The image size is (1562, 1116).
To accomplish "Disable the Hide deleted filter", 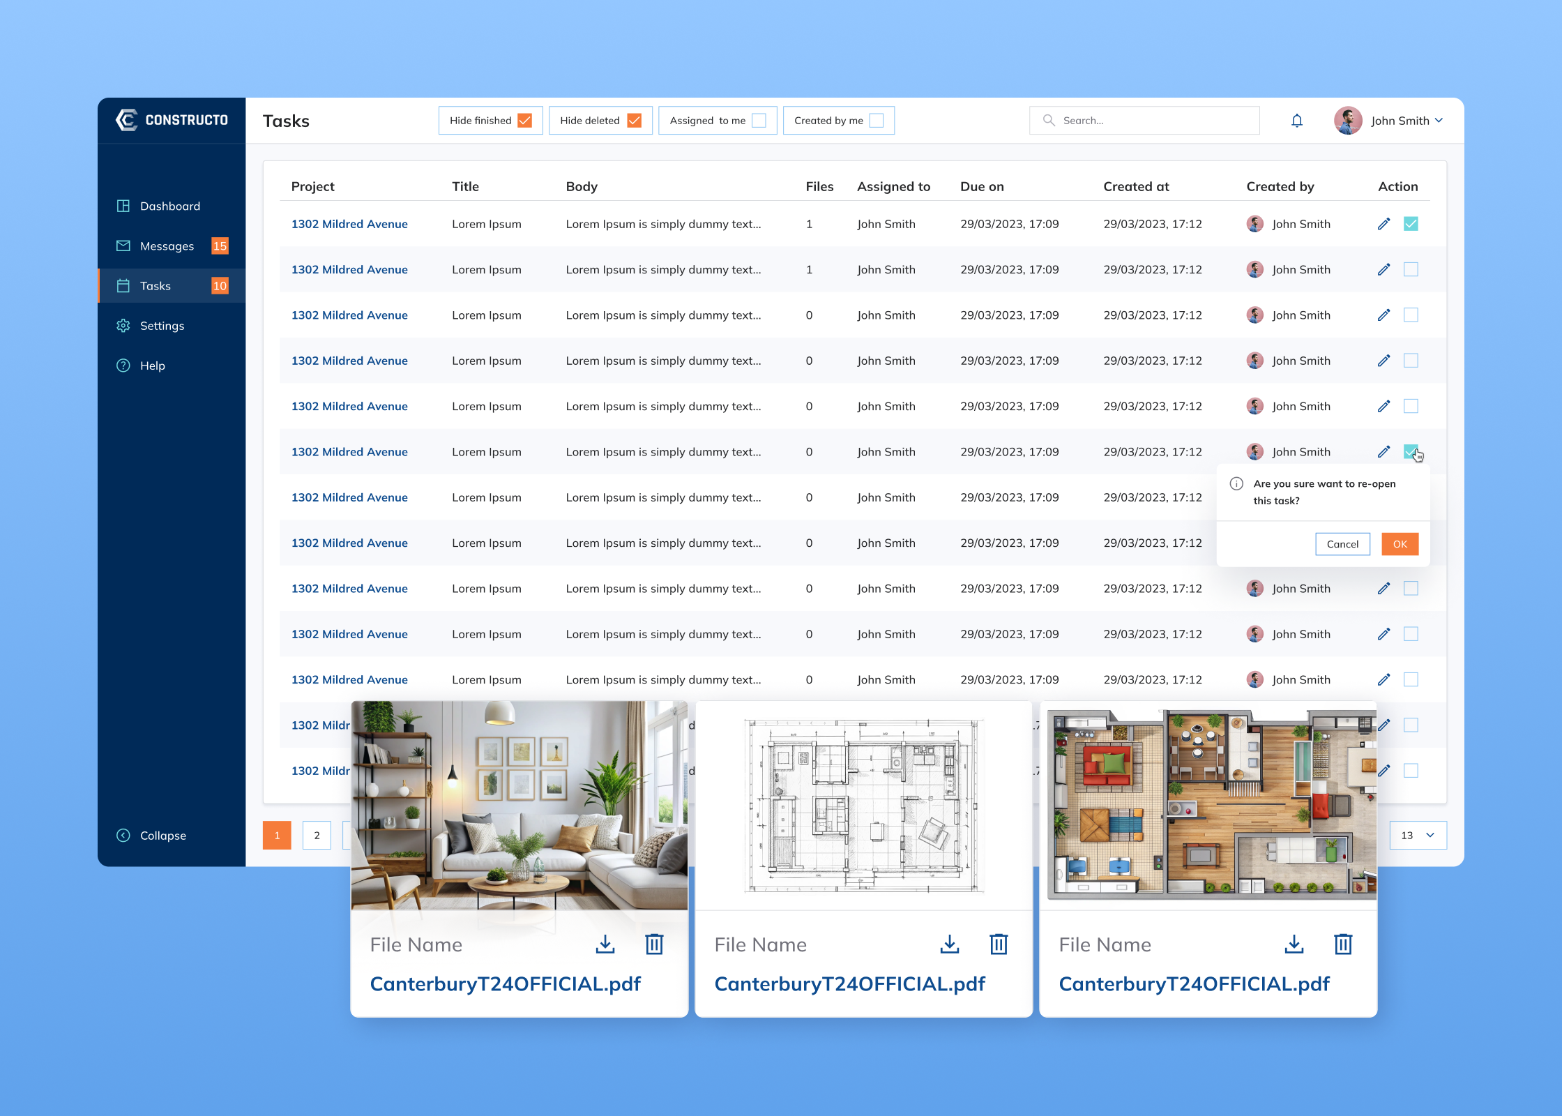I will click(635, 120).
